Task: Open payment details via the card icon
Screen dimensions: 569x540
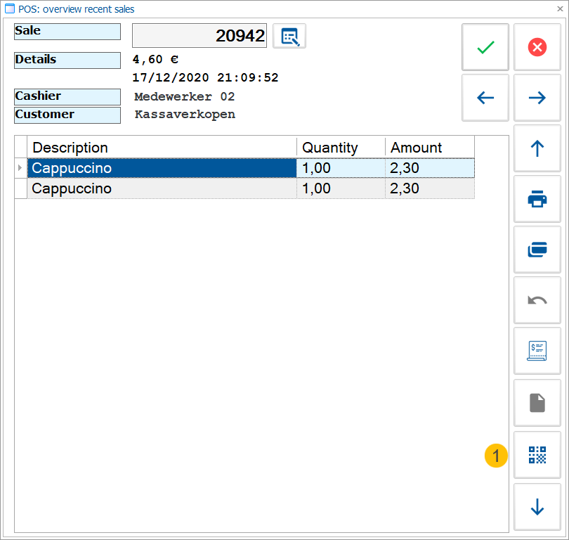Action: coord(537,250)
